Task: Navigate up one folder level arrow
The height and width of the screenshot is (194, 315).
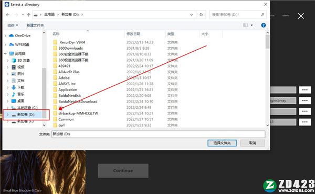Action: (x=28, y=15)
